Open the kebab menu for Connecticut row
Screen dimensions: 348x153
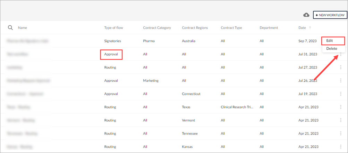tap(341, 94)
